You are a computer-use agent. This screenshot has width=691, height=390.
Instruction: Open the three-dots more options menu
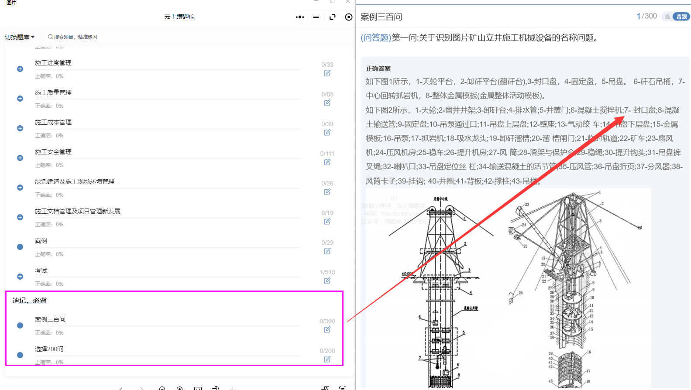[x=299, y=17]
